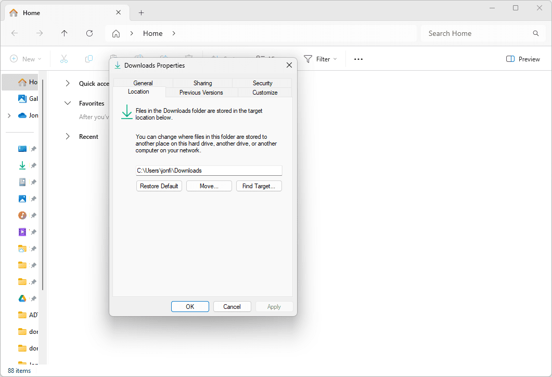Go up one level with Up arrow
This screenshot has height=377, width=552.
[x=65, y=33]
